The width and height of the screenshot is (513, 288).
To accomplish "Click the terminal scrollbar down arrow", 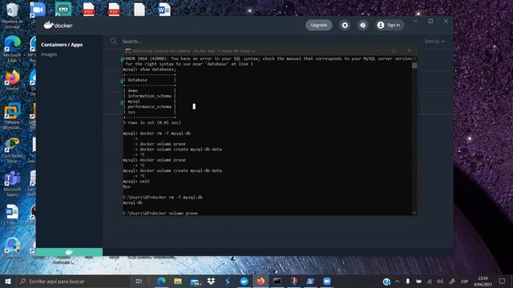I will point(414,213).
